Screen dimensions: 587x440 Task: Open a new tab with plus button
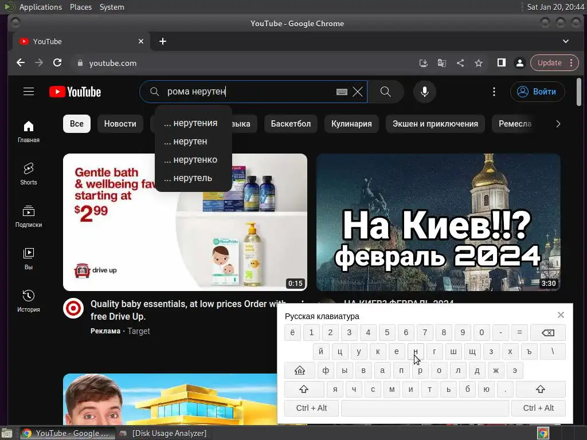coord(162,41)
